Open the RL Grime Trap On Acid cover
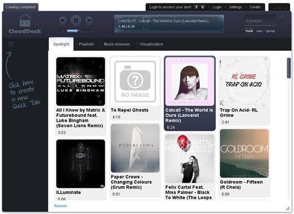This screenshot has height=214, width=294. tap(244, 81)
